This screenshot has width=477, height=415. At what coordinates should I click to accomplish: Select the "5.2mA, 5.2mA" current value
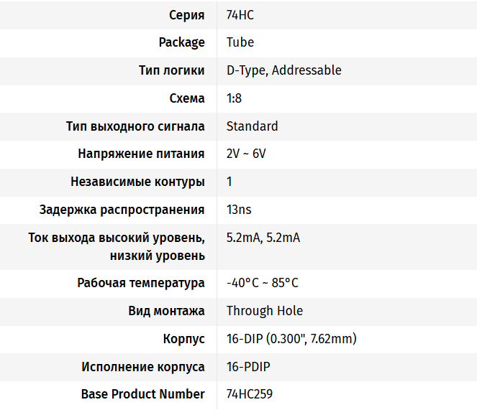[263, 238]
